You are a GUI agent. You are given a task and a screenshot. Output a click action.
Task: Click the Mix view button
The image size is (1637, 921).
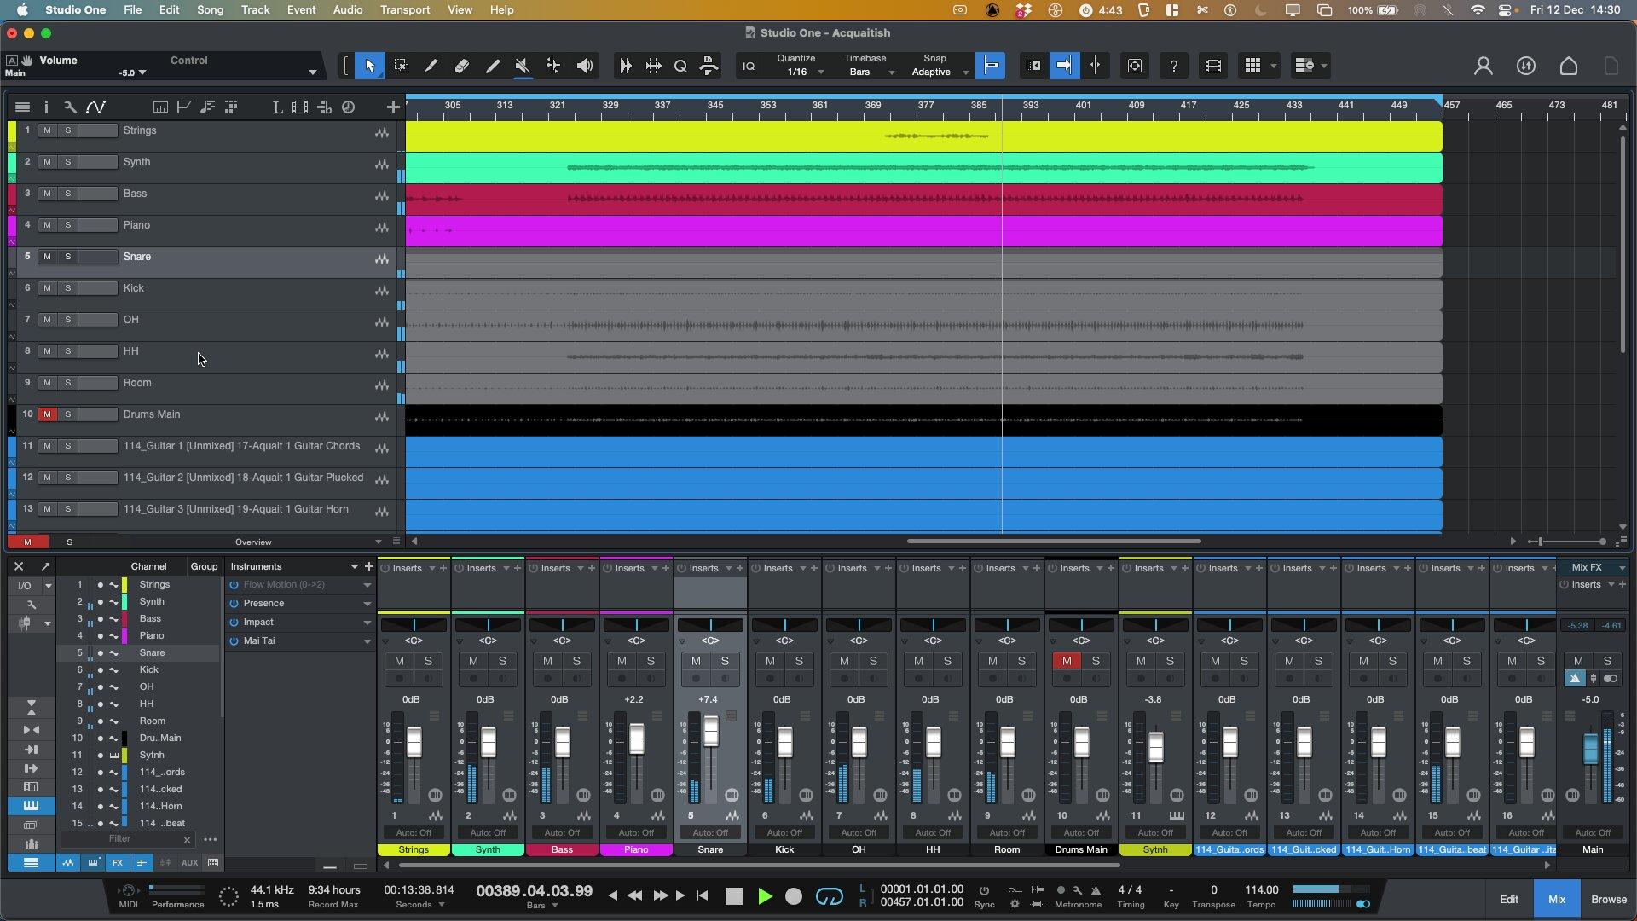[1557, 899]
